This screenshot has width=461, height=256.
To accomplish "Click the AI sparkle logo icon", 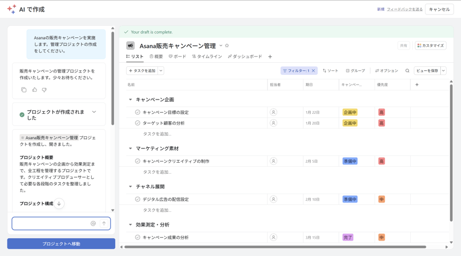I will click(12, 9).
